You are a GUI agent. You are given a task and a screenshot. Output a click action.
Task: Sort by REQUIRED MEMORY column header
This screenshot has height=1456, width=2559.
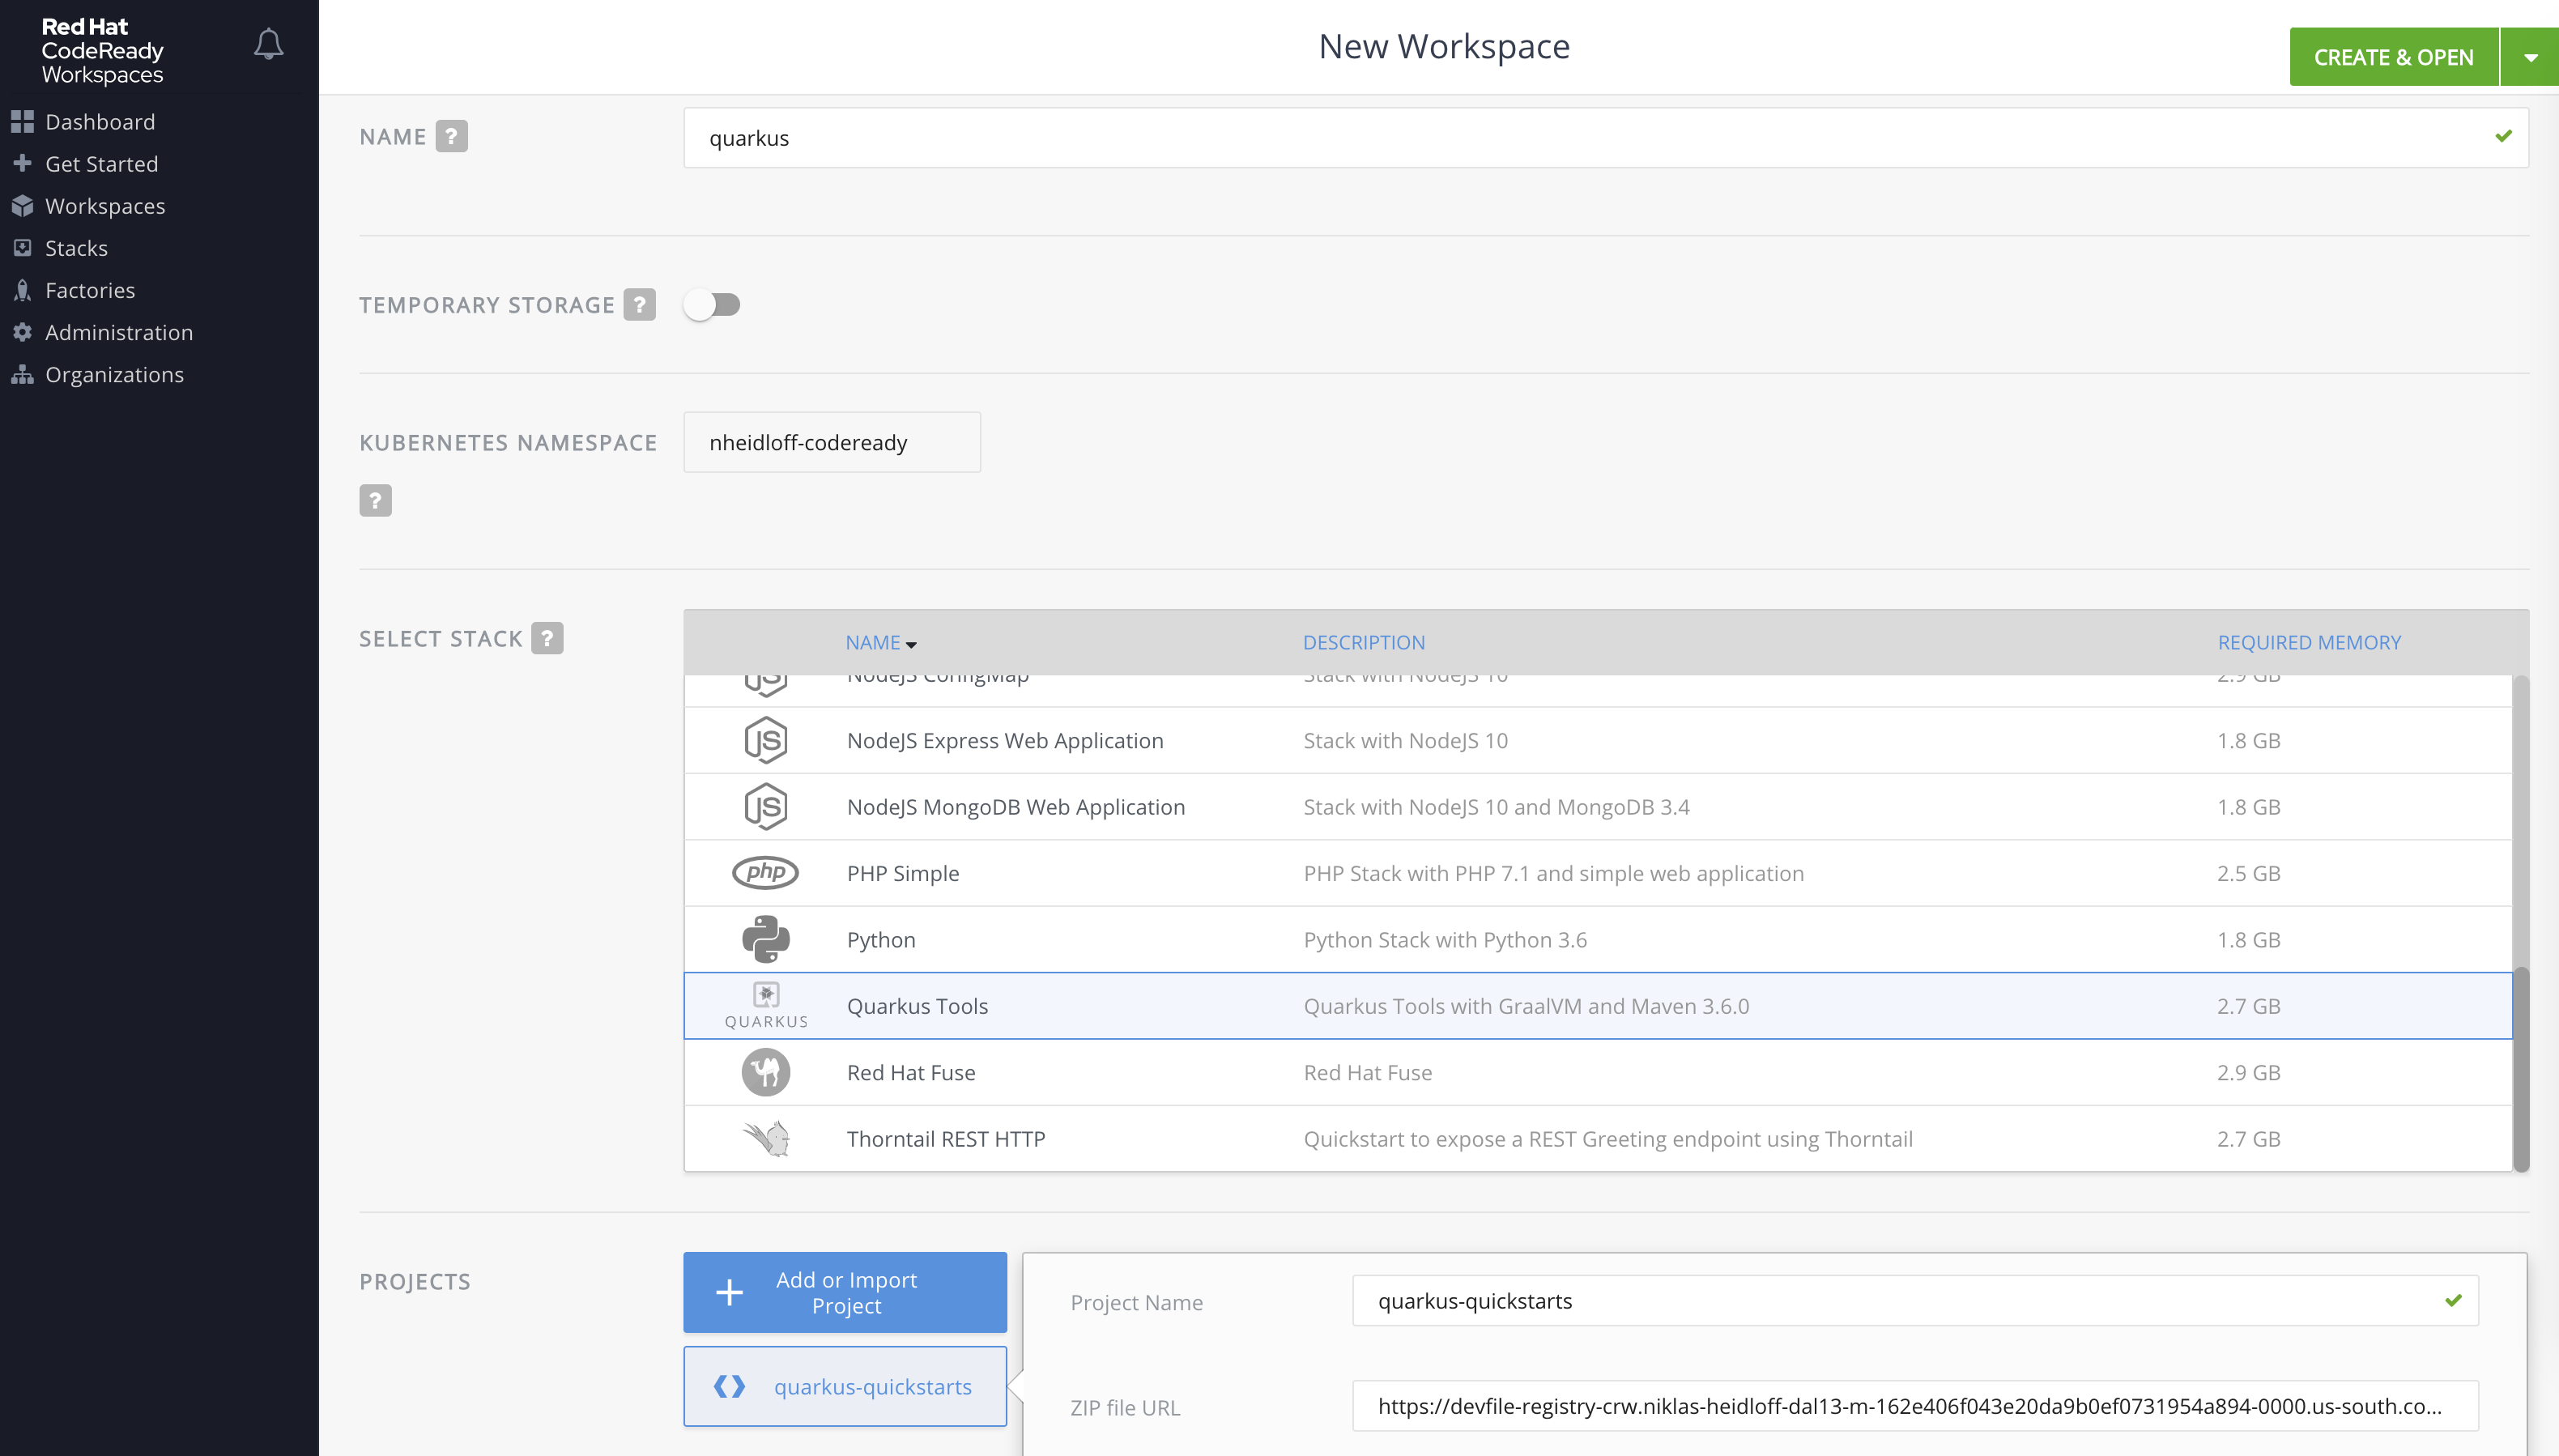tap(2309, 642)
